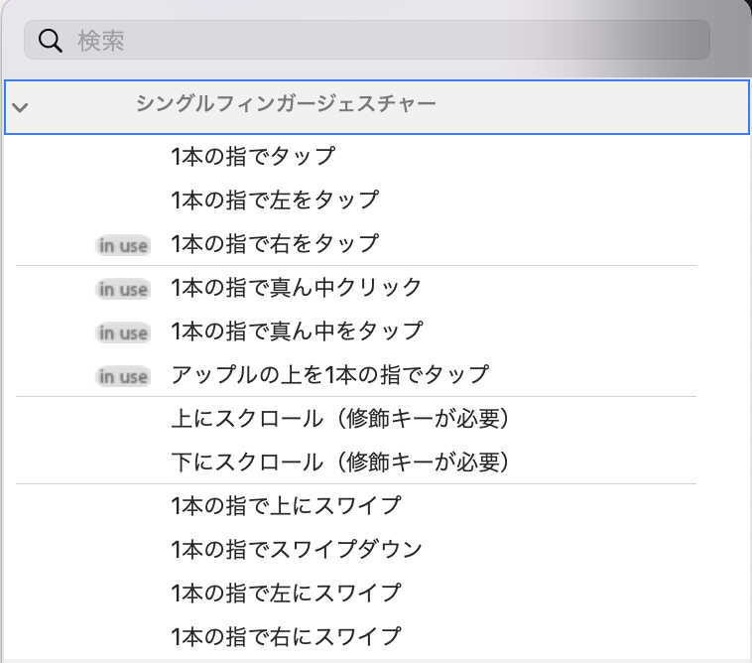Image resolution: width=752 pixels, height=663 pixels.
Task: Collapse the シングルフィンガージェスチャー chevron
Action: point(20,107)
